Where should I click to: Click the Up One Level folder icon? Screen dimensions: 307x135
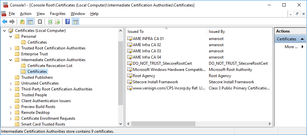pyautogui.click(x=22, y=22)
